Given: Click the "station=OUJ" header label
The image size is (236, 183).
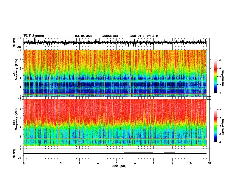Looking at the screenshot, I should click(x=110, y=36).
